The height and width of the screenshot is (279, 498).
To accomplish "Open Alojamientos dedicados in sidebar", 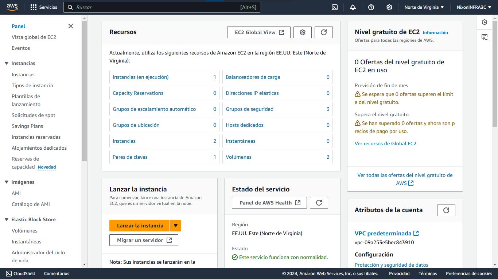I will [x=39, y=148].
